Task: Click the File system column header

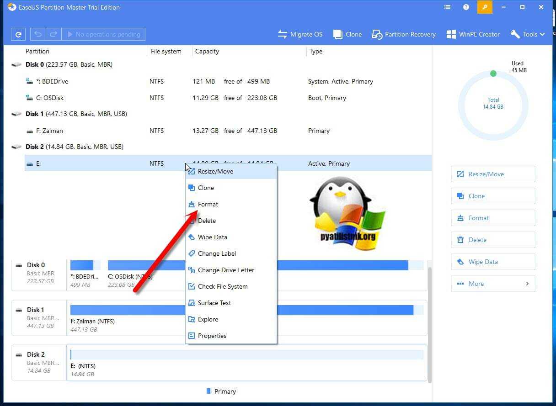Action: [166, 51]
